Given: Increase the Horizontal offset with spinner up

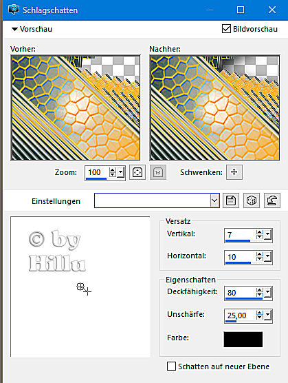Looking at the screenshot, I should coord(260,254).
